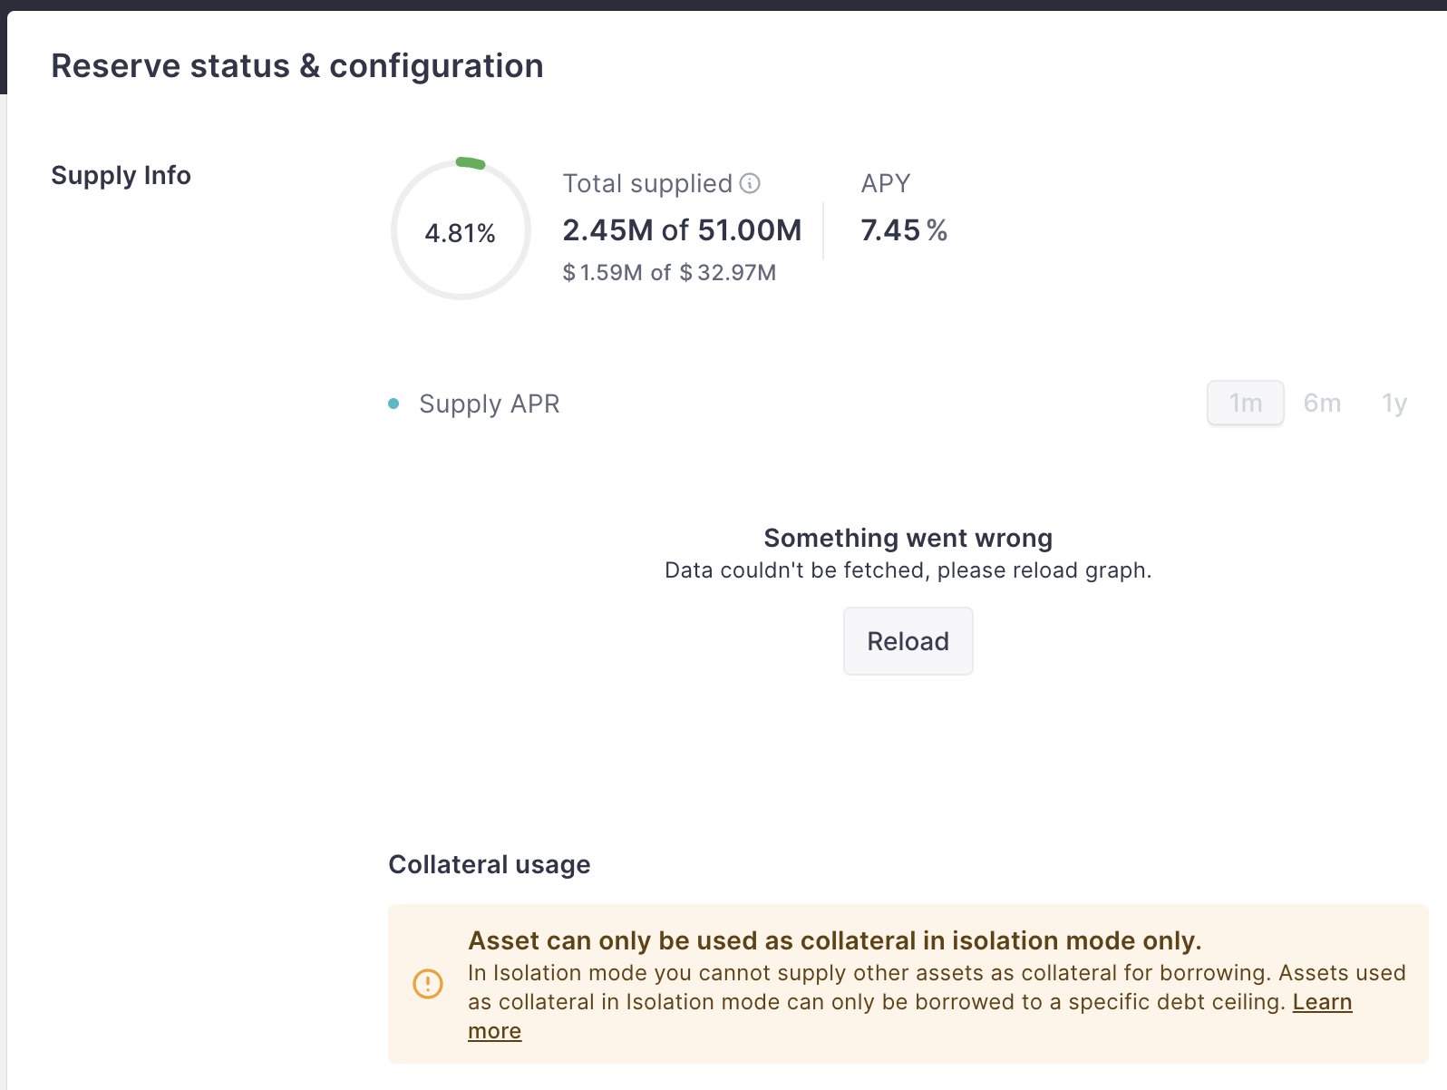Click the green arc on the supply circle

pyautogui.click(x=471, y=163)
